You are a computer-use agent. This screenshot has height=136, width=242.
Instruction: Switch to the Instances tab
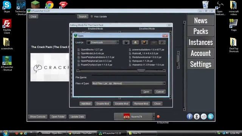click(201, 42)
